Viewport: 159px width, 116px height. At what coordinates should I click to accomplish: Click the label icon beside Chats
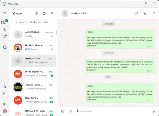click(x=44, y=13)
